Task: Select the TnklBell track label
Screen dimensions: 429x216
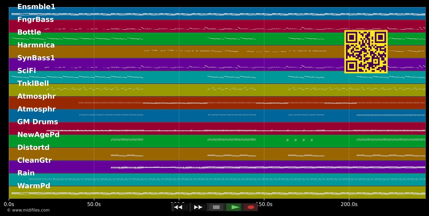Action: [33, 83]
